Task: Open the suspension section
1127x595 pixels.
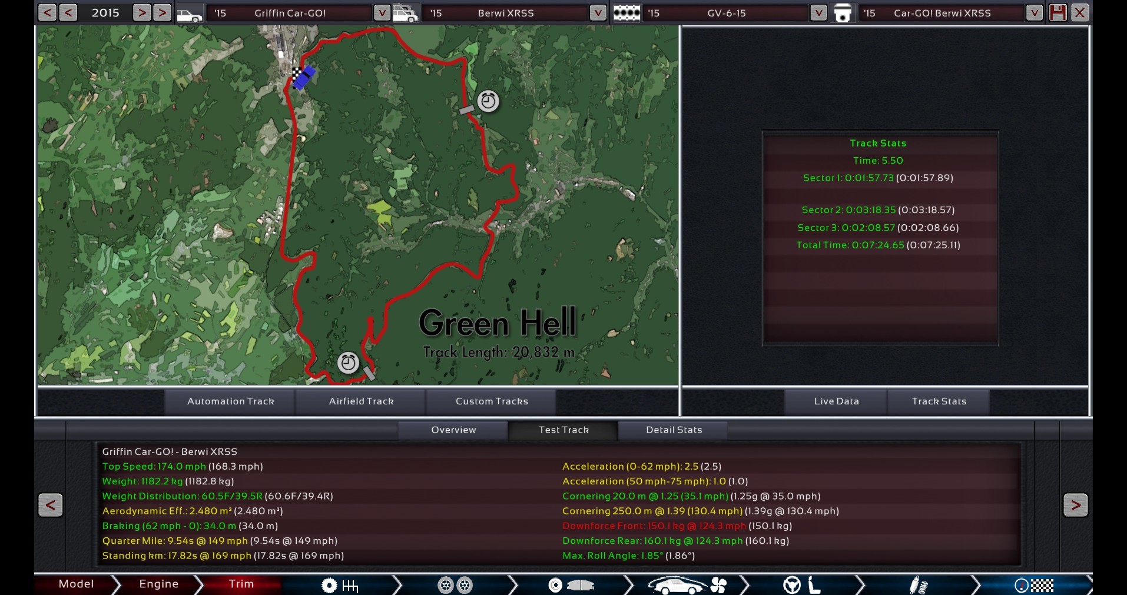Action: coord(918,585)
